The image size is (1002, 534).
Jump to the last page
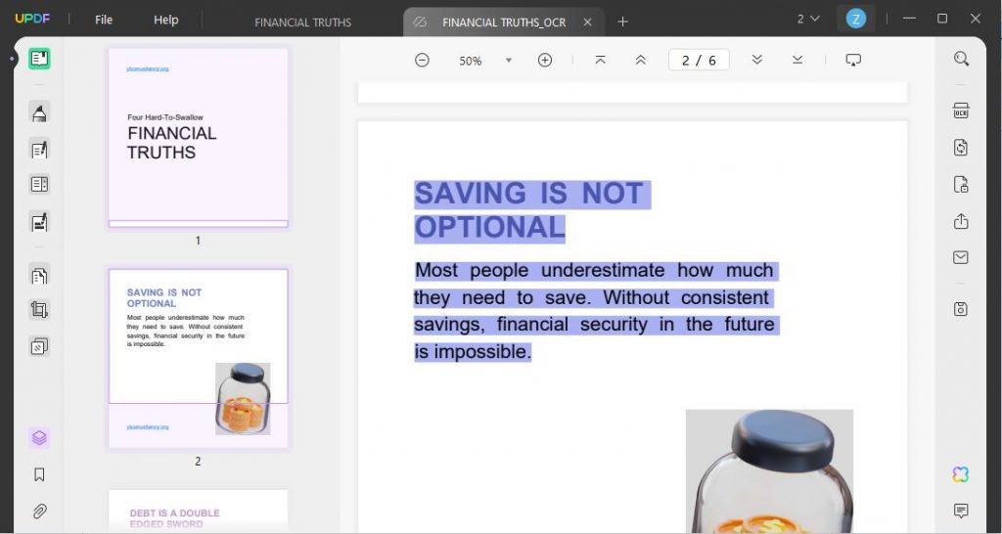797,60
